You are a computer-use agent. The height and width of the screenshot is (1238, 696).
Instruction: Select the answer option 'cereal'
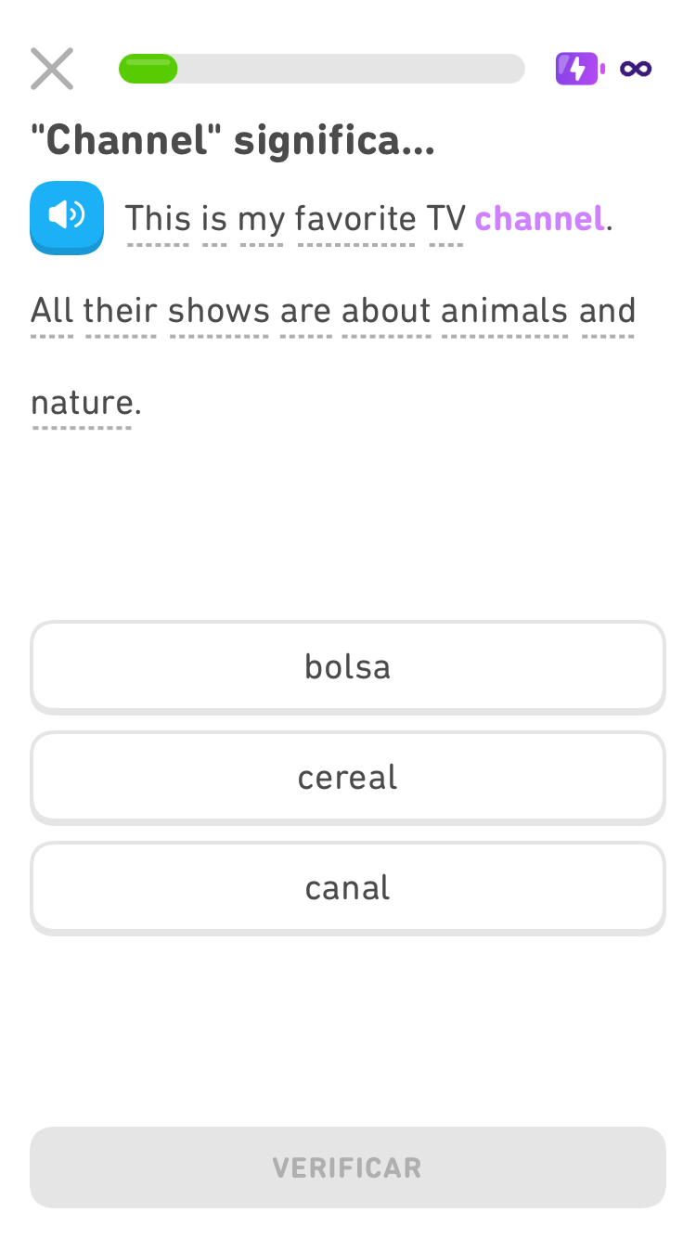pyautogui.click(x=347, y=777)
